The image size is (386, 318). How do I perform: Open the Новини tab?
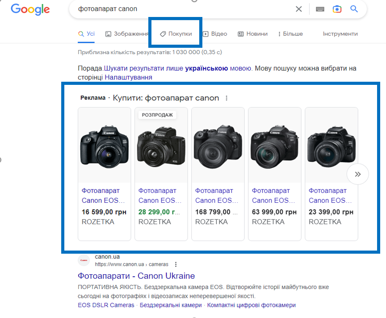point(252,33)
